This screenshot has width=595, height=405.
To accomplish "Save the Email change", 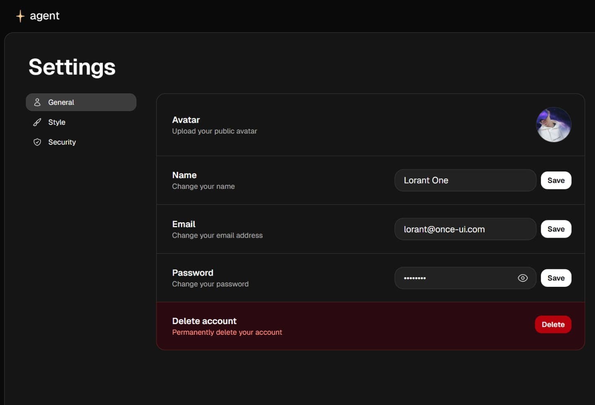I will (556, 229).
